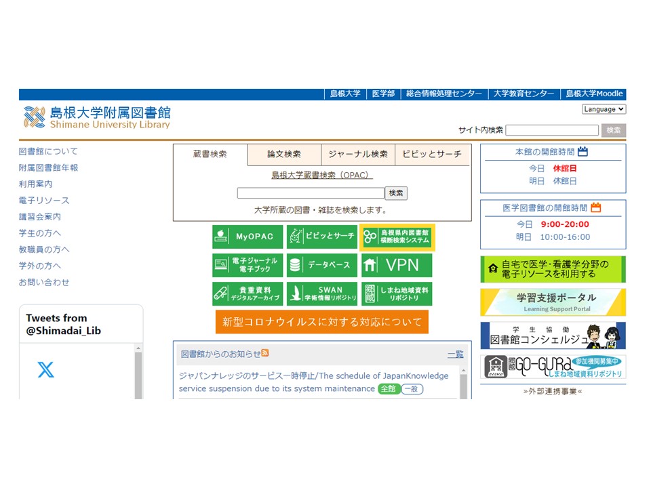Open the ビビッとサーチ green icon button
651x488 pixels.
tap(321, 237)
